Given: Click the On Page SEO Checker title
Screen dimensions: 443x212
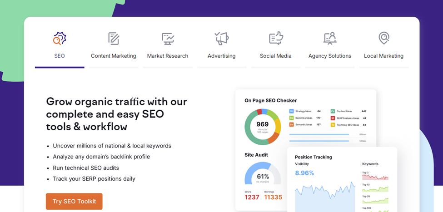Looking at the screenshot, I should (x=271, y=100).
